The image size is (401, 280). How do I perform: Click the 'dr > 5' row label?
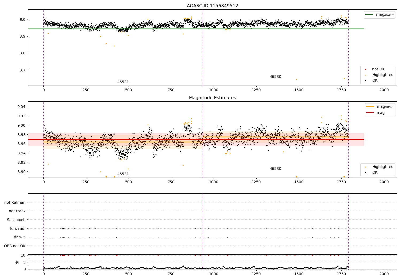(x=20, y=237)
